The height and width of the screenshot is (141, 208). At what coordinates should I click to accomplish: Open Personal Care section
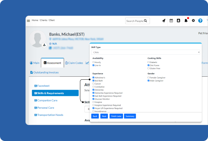(x=44, y=108)
